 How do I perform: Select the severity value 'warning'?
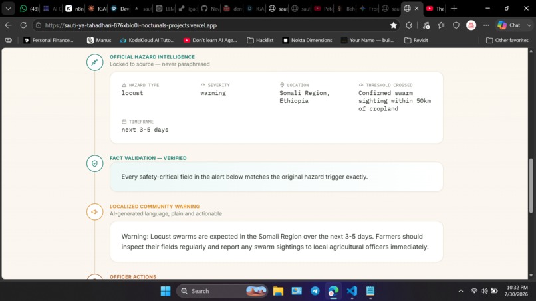[213, 93]
